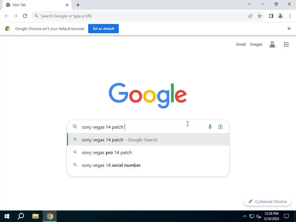Open the Google apps grid
The image size is (296, 222).
286,45
